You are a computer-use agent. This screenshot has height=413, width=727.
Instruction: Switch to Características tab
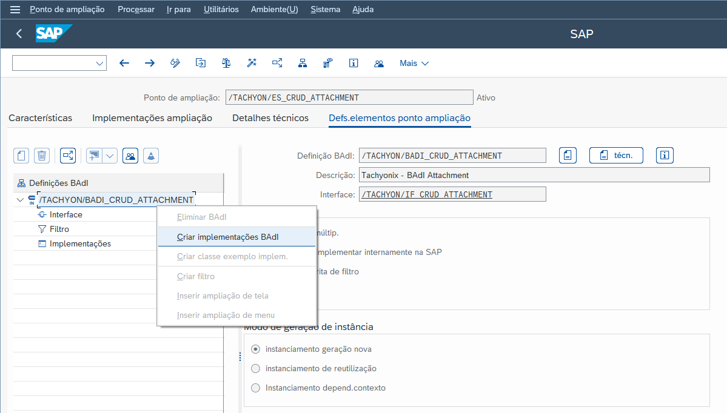tap(41, 118)
